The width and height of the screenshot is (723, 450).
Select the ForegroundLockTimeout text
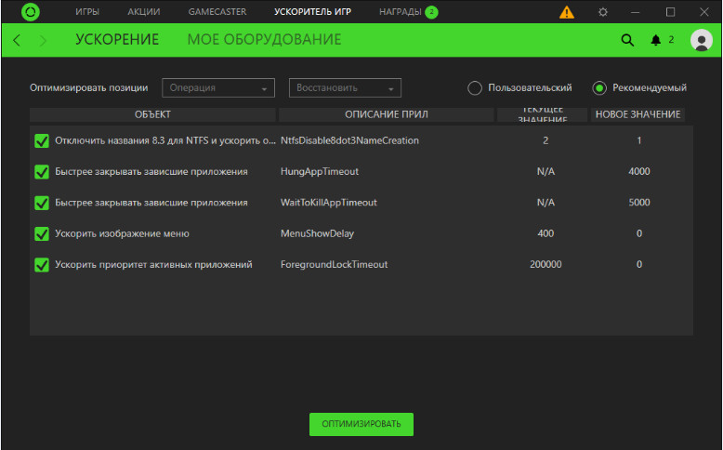(334, 264)
